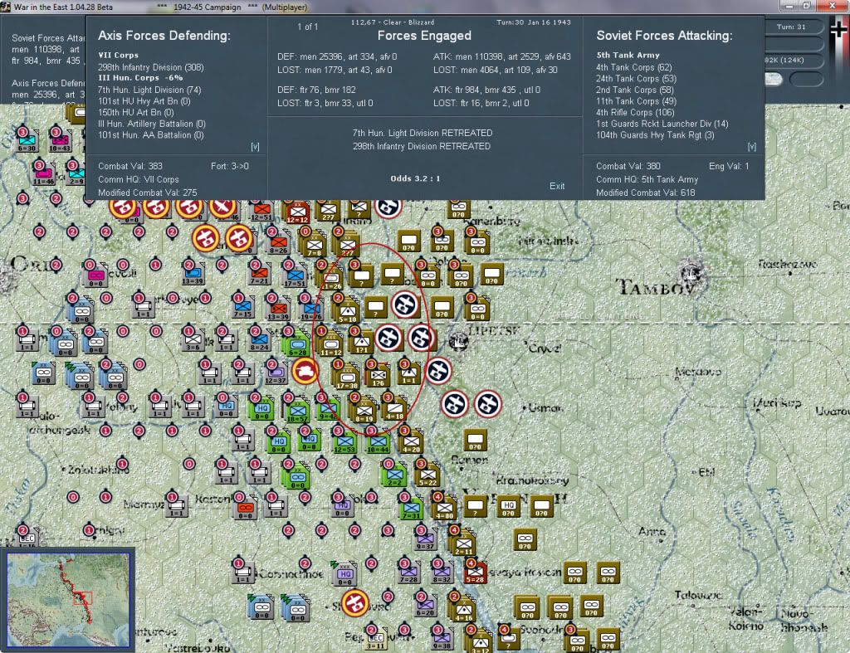The image size is (850, 653).
Task: Select Soviet 8=19 infantry stack
Action: point(364,412)
